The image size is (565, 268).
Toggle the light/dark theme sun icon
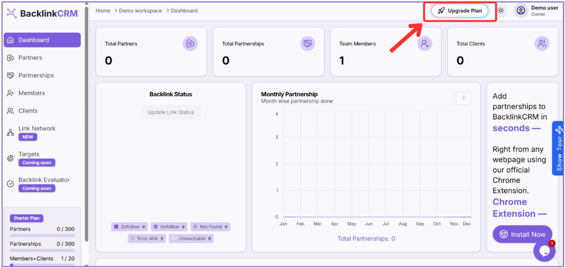pyautogui.click(x=500, y=11)
